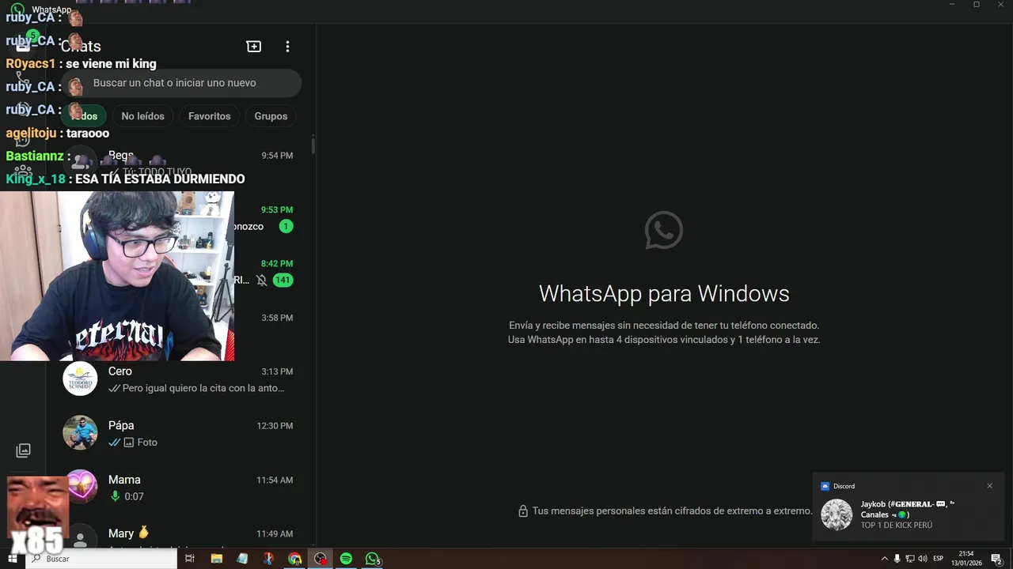Viewport: 1013px width, 569px height.
Task: Click the chat list scrollbar
Action: [x=313, y=145]
